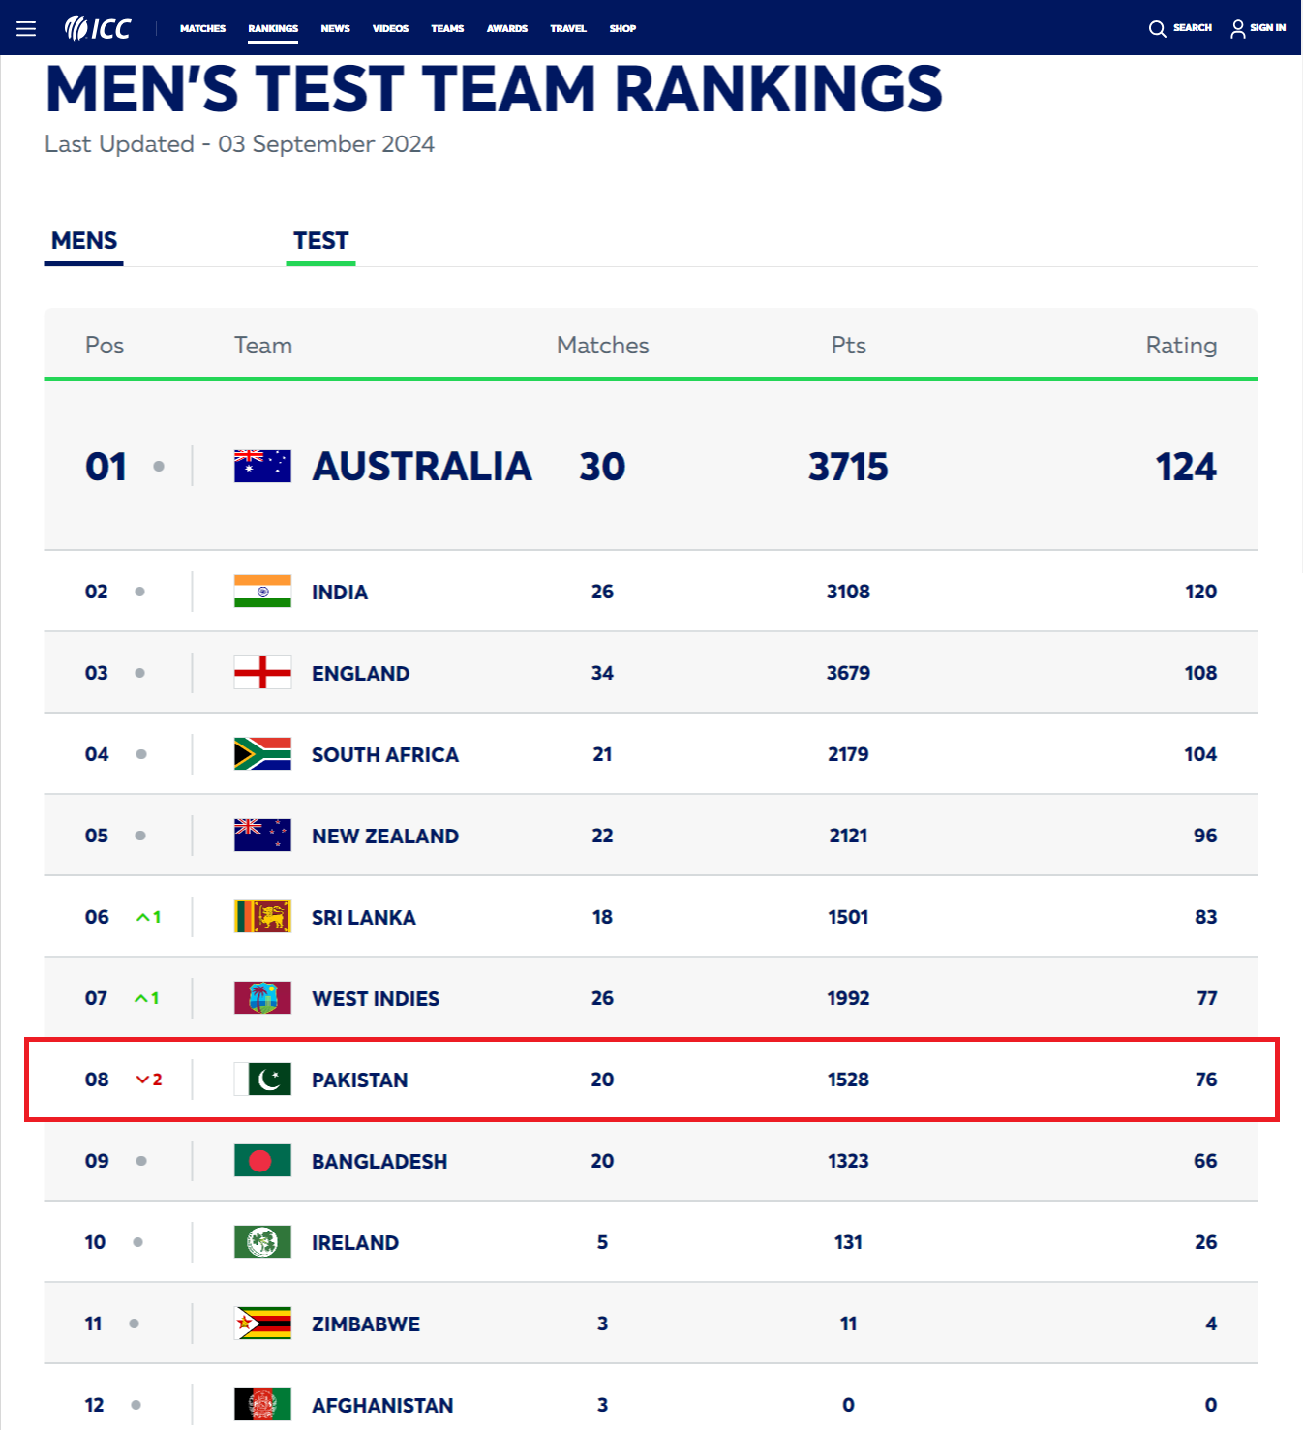Viewport: 1303px width, 1430px height.
Task: Go to the Videos menu
Action: tap(390, 28)
